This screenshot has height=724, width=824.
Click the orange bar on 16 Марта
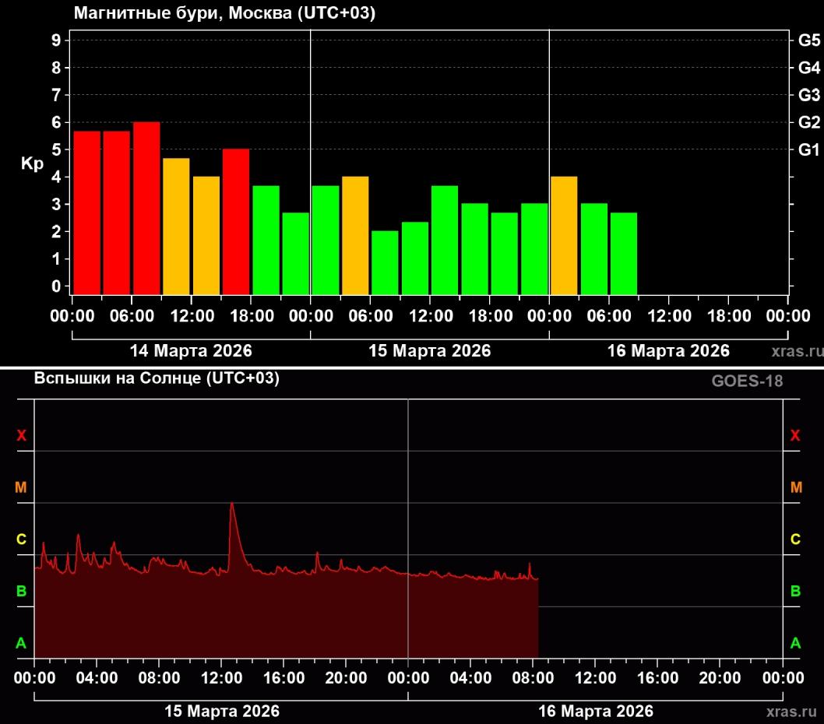564,235
